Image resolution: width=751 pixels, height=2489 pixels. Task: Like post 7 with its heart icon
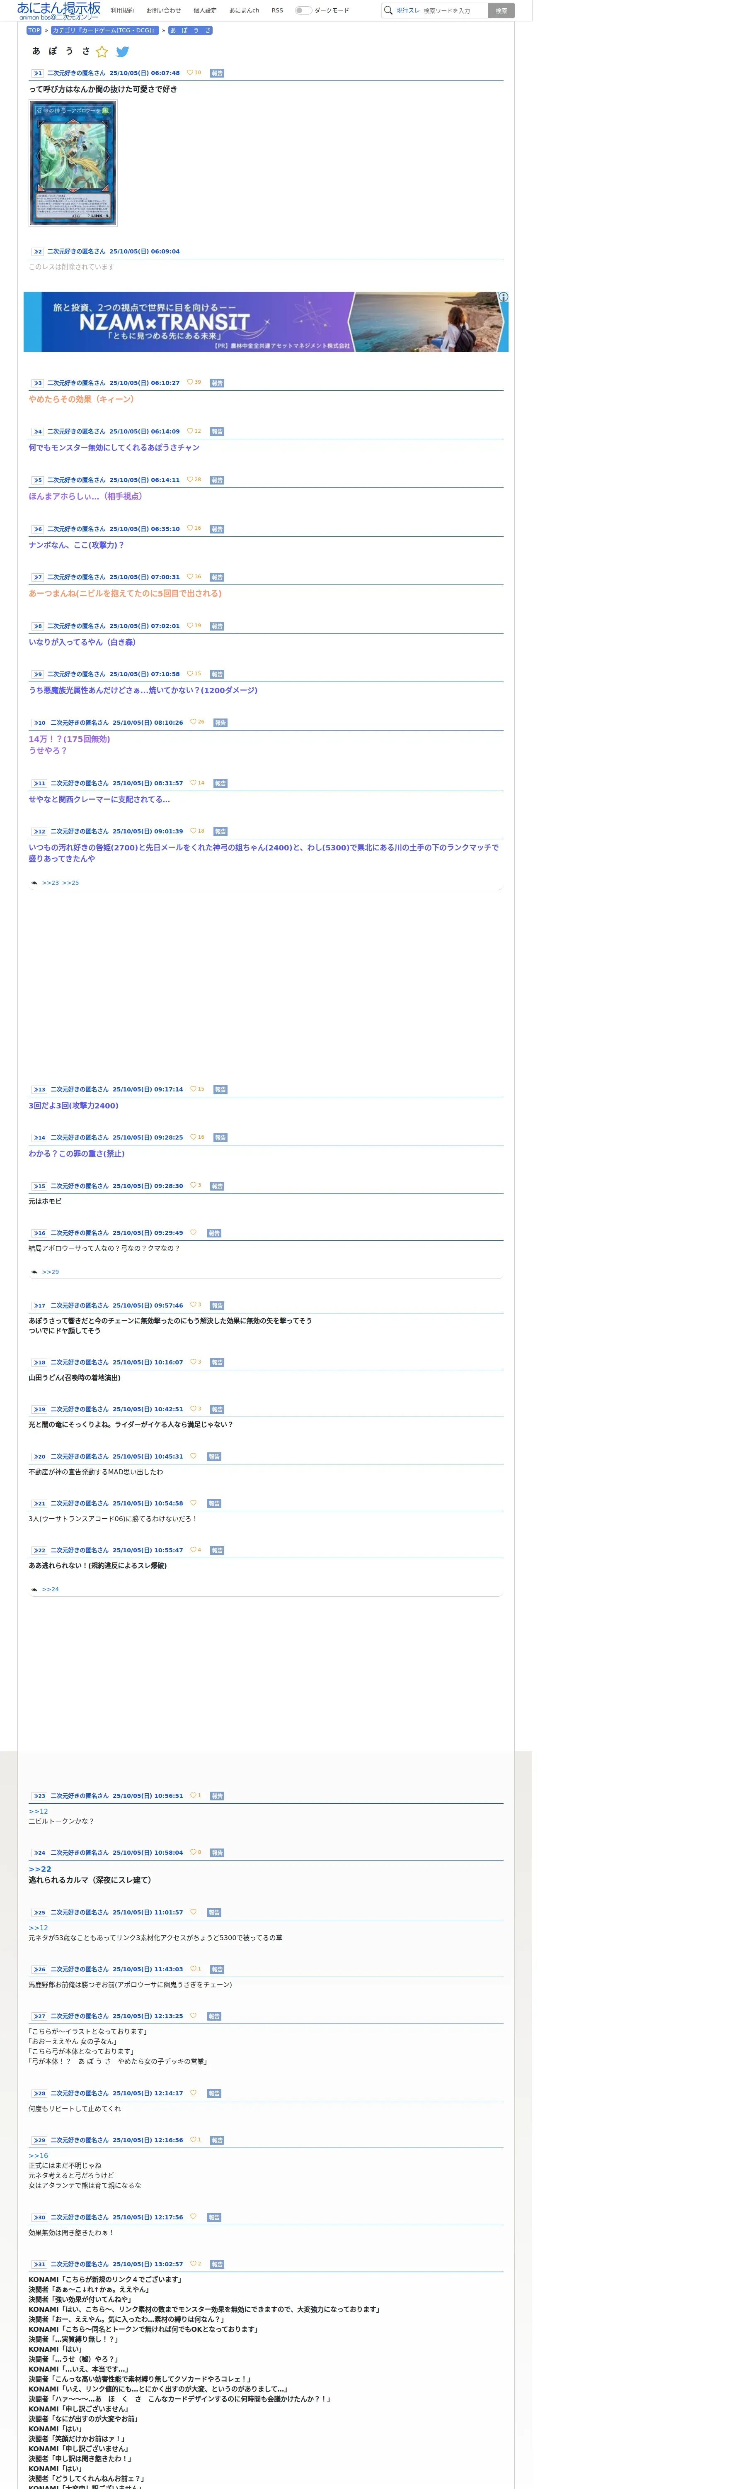tap(190, 577)
